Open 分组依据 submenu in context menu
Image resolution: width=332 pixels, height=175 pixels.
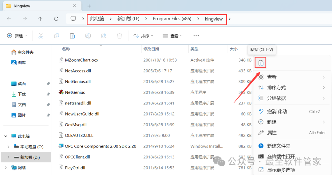click(292, 98)
